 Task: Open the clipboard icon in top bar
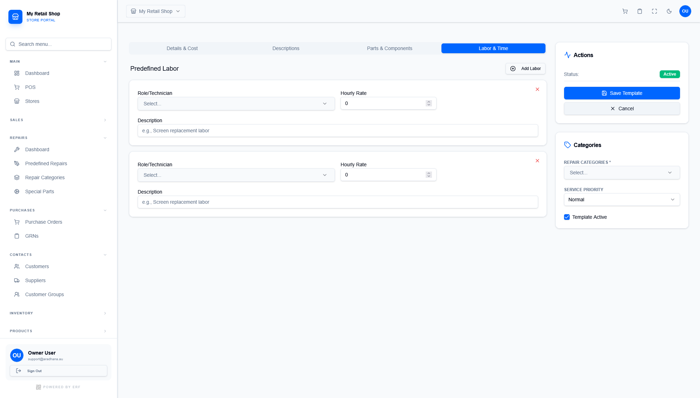click(640, 11)
